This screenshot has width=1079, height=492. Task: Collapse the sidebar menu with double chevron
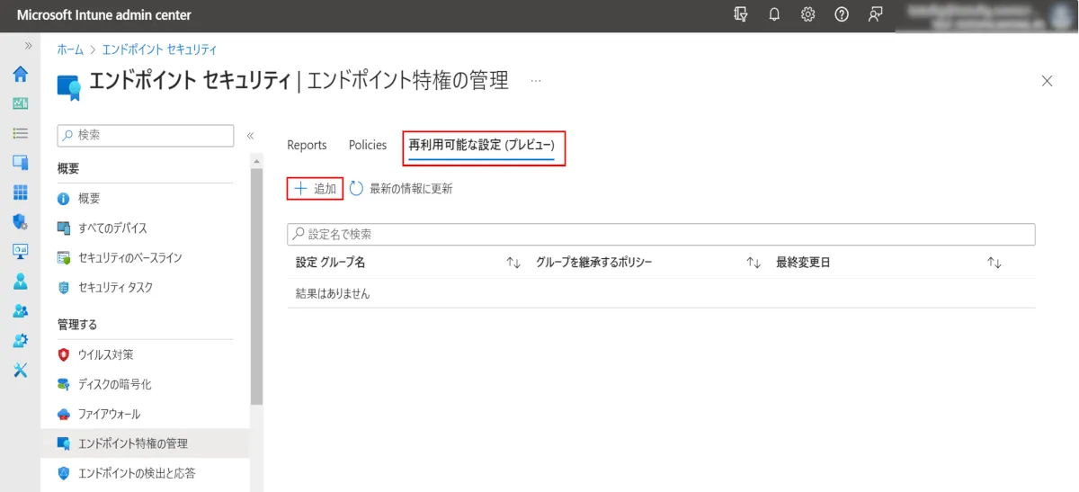250,136
